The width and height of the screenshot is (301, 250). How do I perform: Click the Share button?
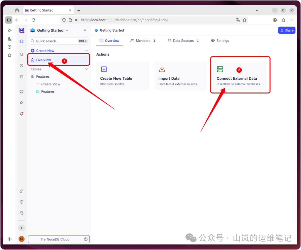287,30
